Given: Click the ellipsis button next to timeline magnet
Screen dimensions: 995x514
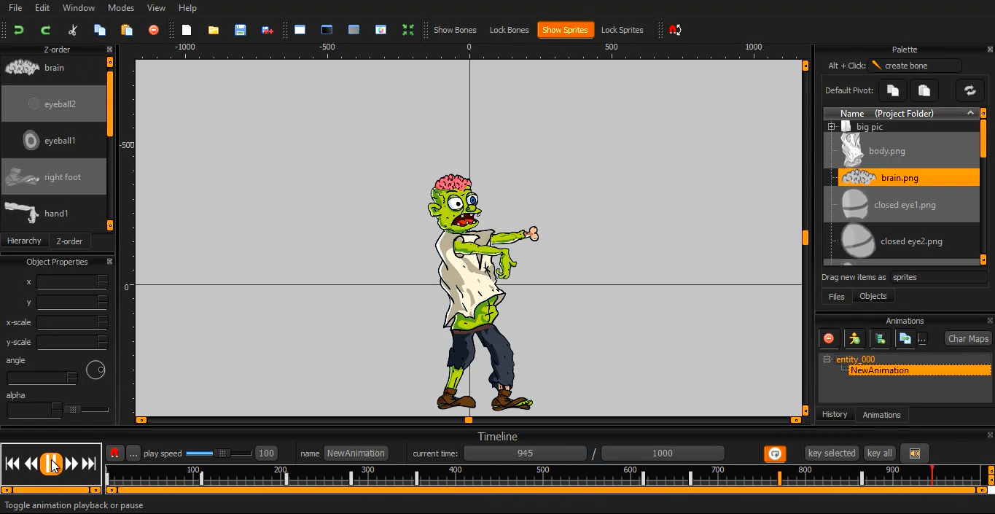Looking at the screenshot, I should click(x=133, y=453).
